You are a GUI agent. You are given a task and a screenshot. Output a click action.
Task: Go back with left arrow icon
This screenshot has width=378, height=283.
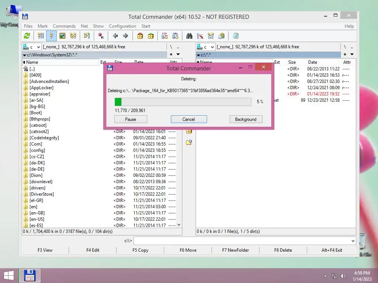(x=115, y=36)
